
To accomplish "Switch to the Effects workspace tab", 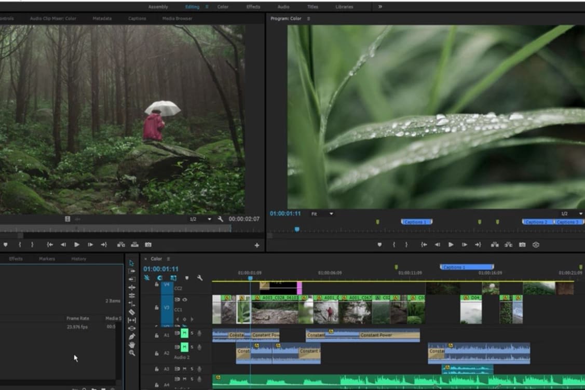I will [253, 7].
